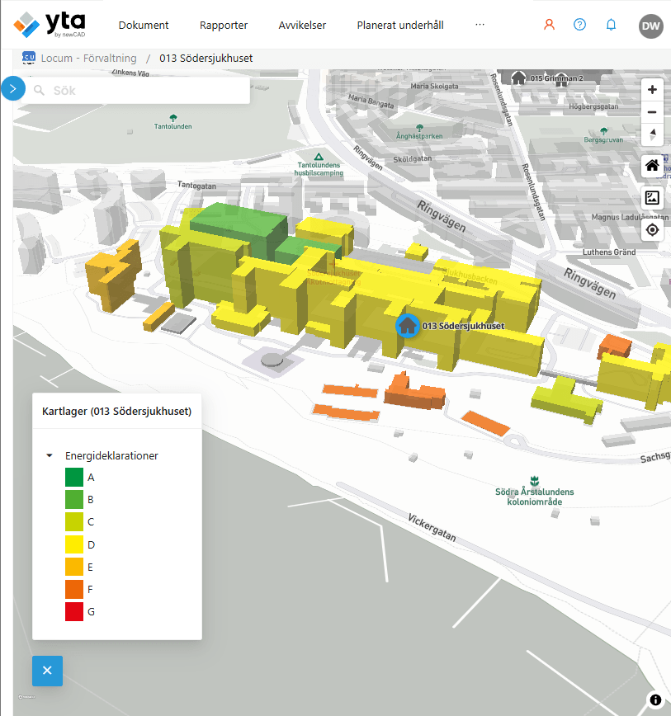Open the notifications bell

point(611,25)
